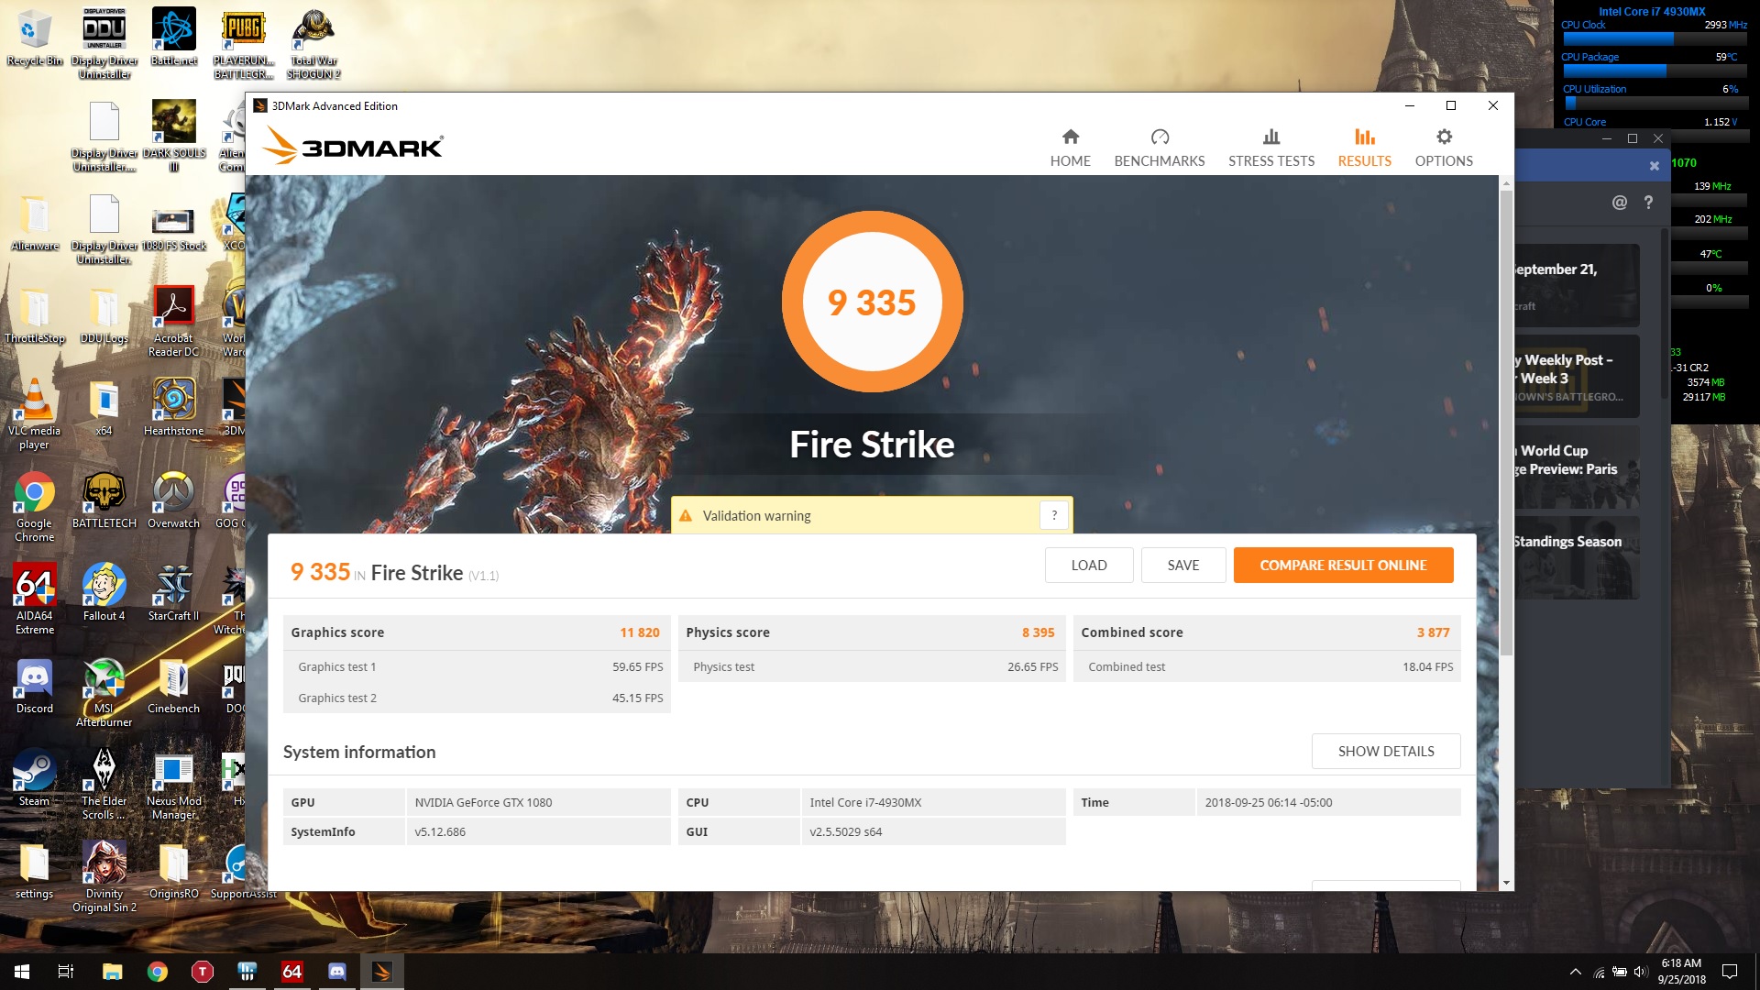This screenshot has height=990, width=1760.
Task: Open the 3DMark Home tab
Action: (1070, 148)
